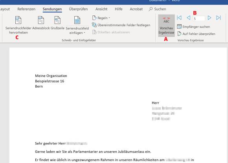Click the Suchen search box

(x=157, y=9)
